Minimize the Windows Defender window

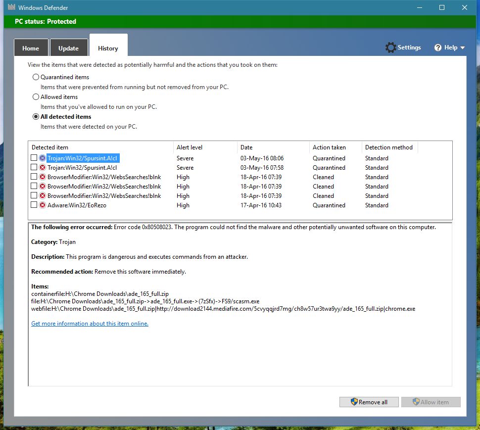(x=420, y=7)
